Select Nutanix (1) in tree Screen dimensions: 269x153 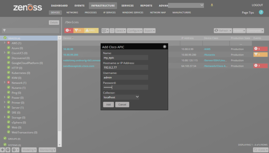pos(18,88)
